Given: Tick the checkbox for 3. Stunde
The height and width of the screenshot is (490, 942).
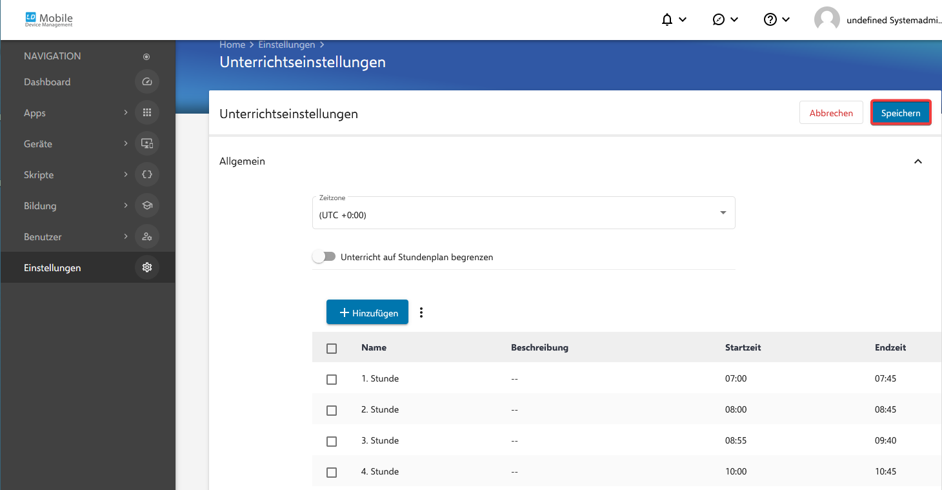Looking at the screenshot, I should click(332, 442).
